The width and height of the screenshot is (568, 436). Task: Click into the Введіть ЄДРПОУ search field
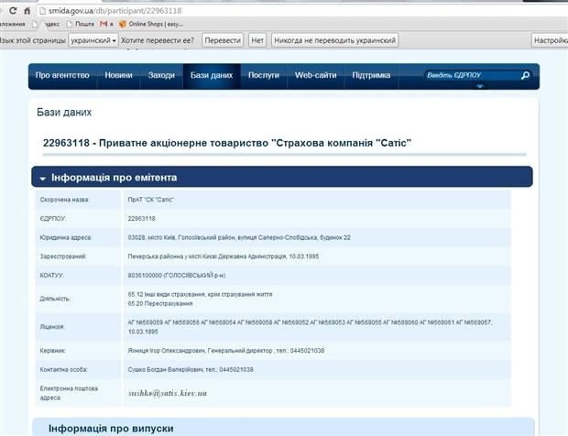click(469, 75)
